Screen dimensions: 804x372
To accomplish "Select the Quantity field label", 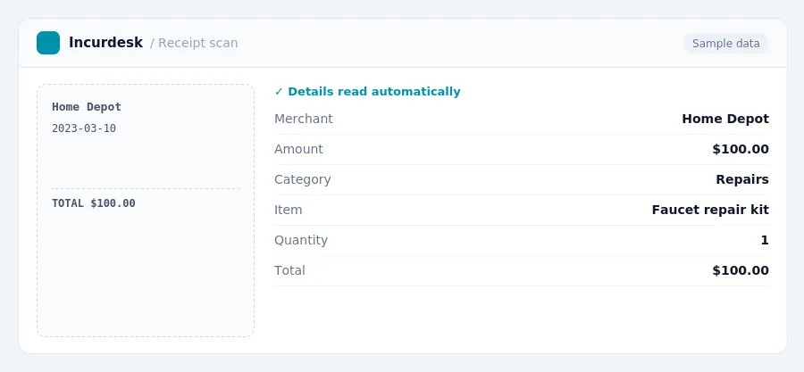I will 301,240.
